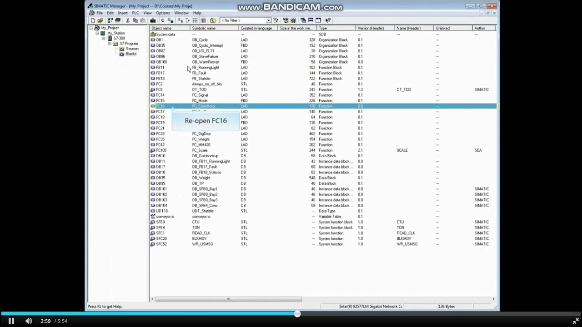Switch to Details view icon
Viewport: 582px width, 327px height.
coord(203,20)
